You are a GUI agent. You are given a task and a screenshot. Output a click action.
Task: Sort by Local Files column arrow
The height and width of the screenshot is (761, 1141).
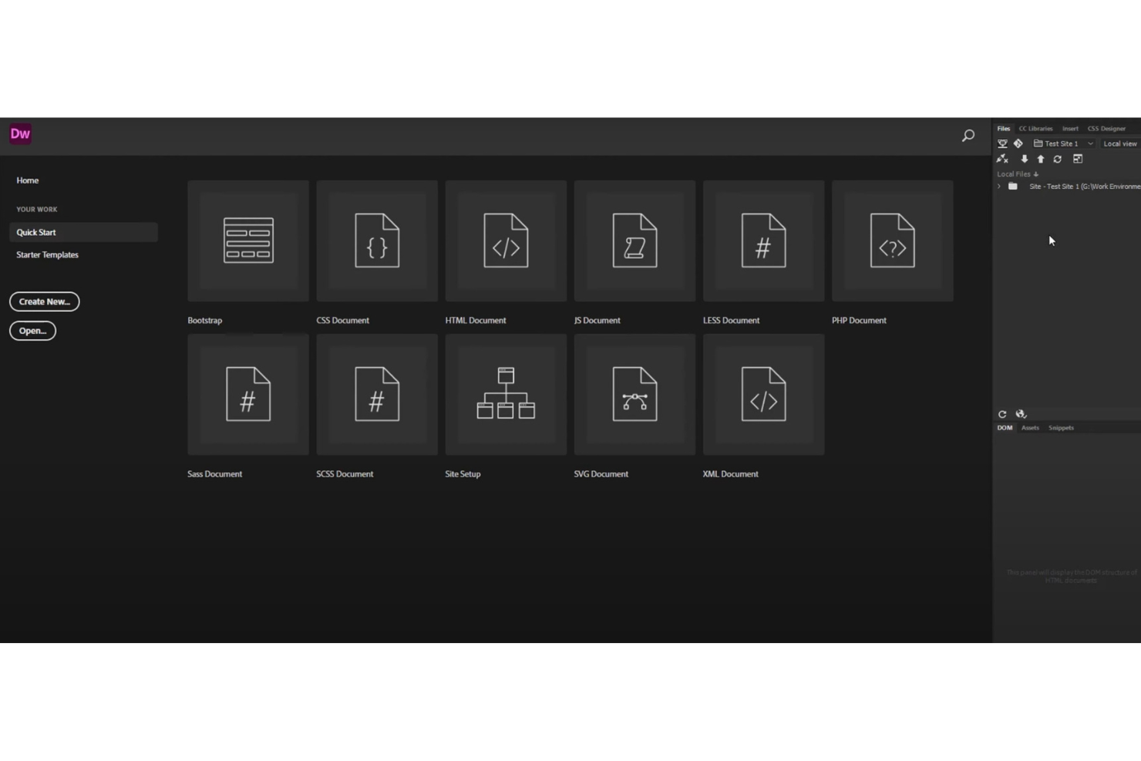[1035, 174]
